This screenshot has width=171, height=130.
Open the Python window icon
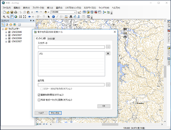(x=100, y=12)
